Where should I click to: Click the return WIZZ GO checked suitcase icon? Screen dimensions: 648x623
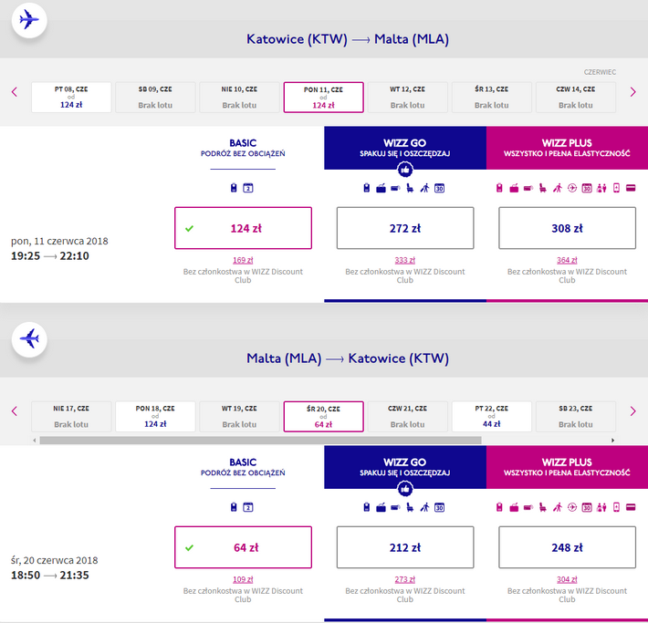381,508
